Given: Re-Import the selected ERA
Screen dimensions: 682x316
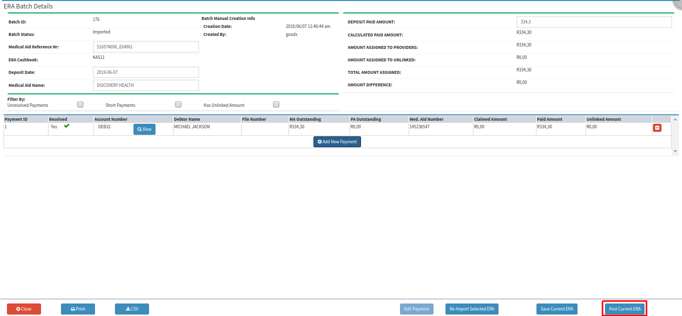Looking at the screenshot, I should pyautogui.click(x=472, y=309).
